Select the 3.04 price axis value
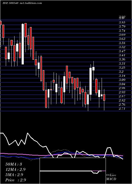132x184 pixels. [x=122, y=84]
